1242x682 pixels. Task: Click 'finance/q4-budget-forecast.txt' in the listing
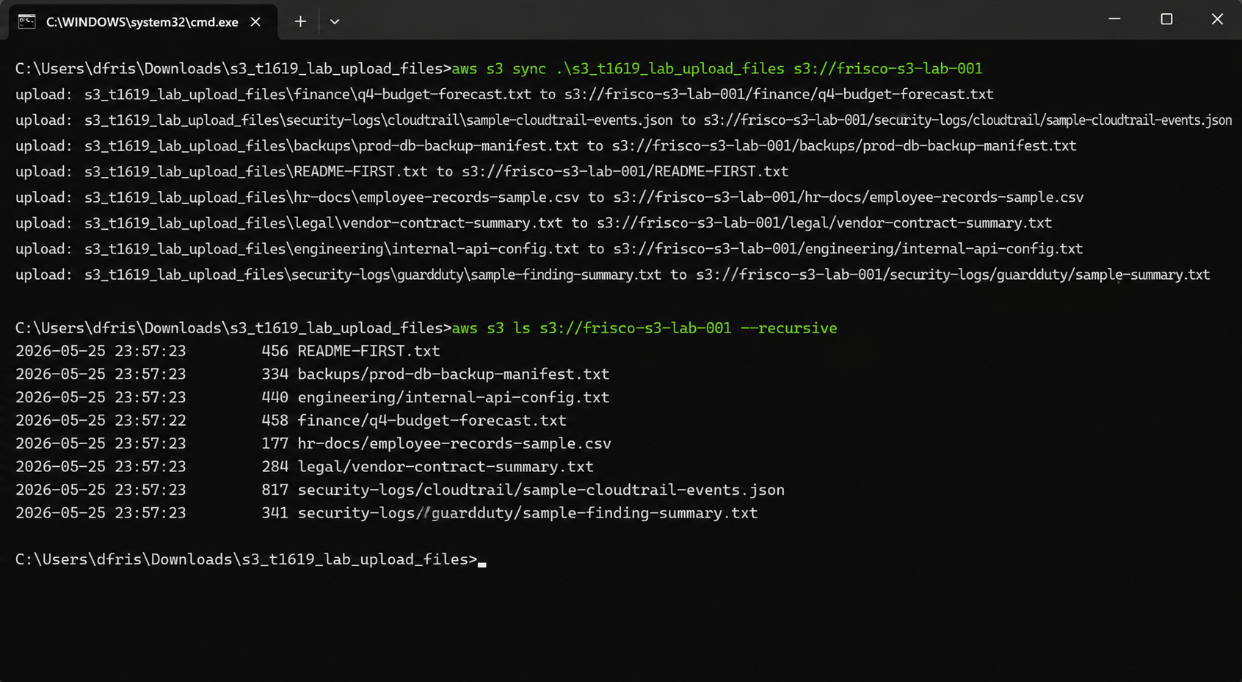432,421
